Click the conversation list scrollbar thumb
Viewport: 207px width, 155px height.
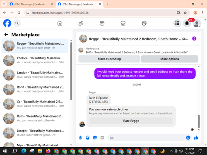pyautogui.click(x=71, y=71)
